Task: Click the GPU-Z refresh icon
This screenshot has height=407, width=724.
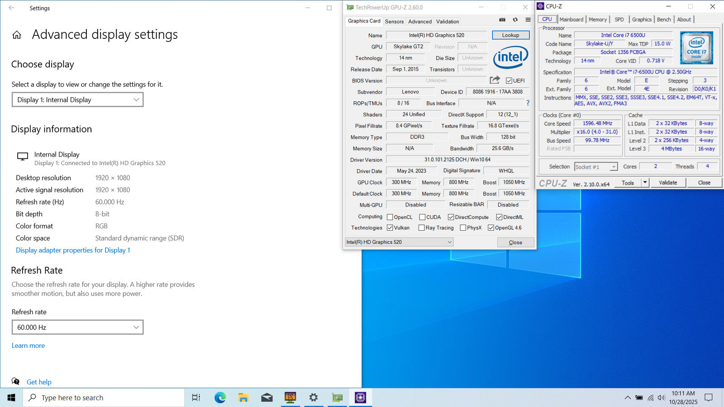Action: pos(515,20)
